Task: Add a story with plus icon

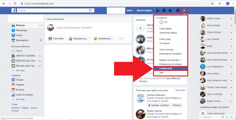Action: [x=141, y=28]
